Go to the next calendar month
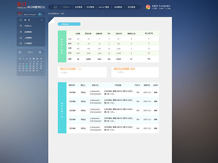The height and width of the screenshot is (163, 218). 40,52
